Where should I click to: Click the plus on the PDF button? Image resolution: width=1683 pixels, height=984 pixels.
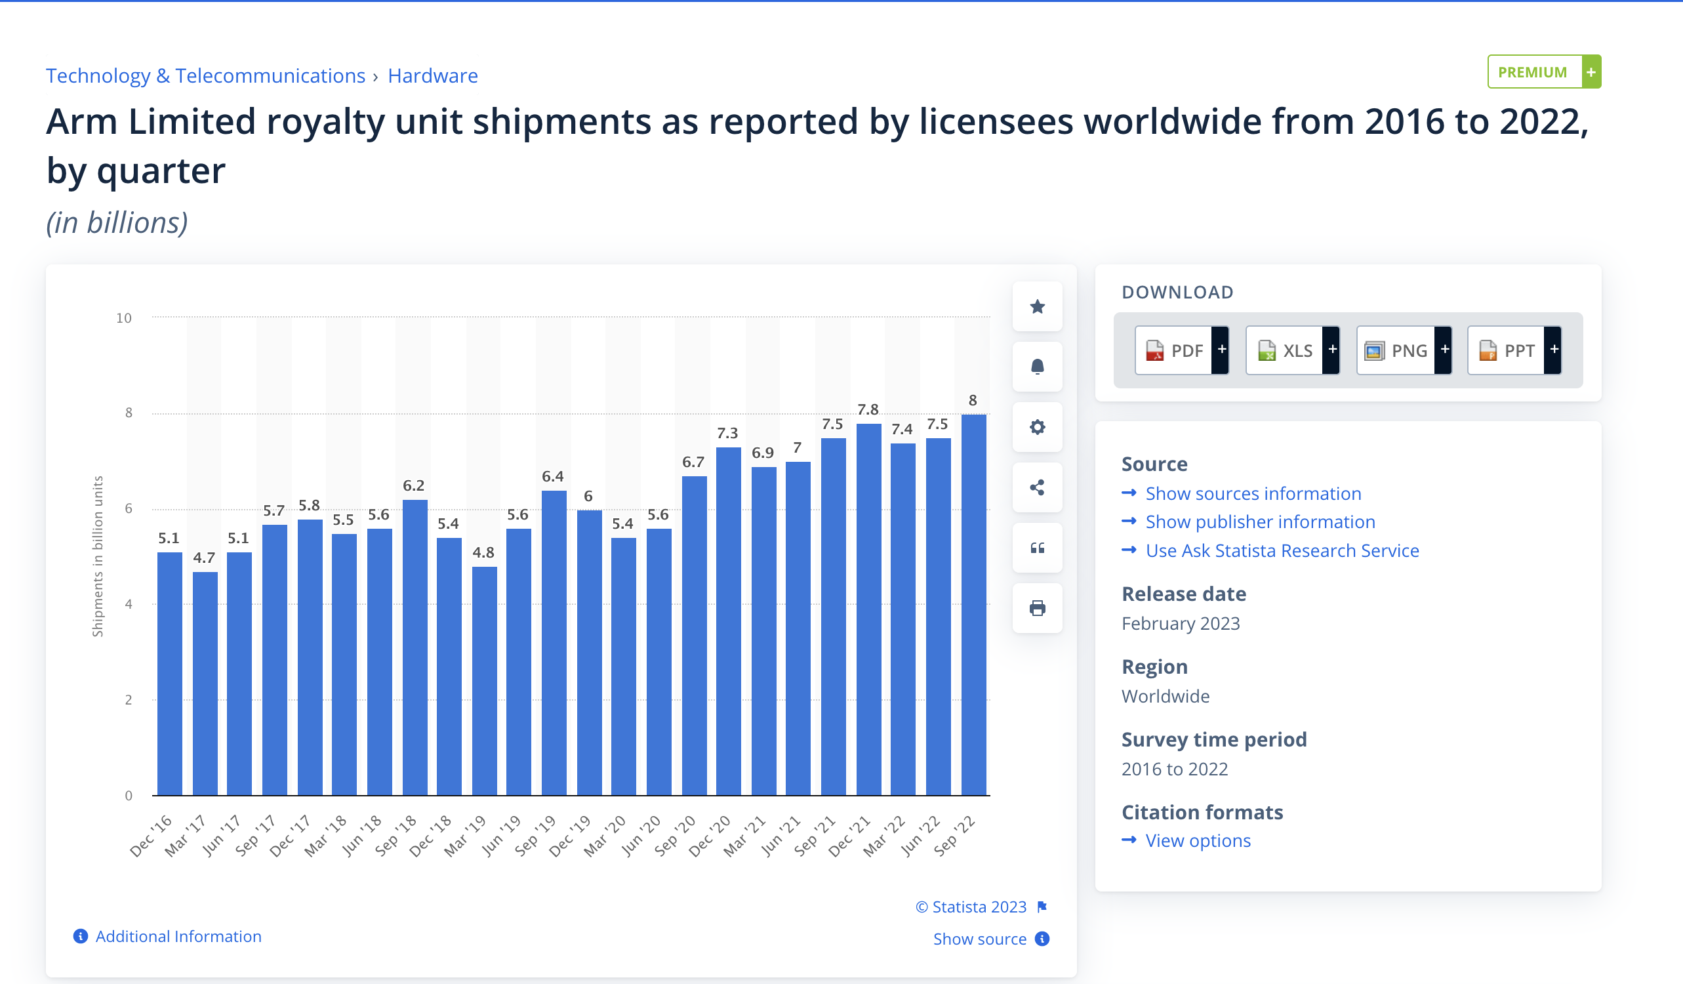[x=1221, y=350]
